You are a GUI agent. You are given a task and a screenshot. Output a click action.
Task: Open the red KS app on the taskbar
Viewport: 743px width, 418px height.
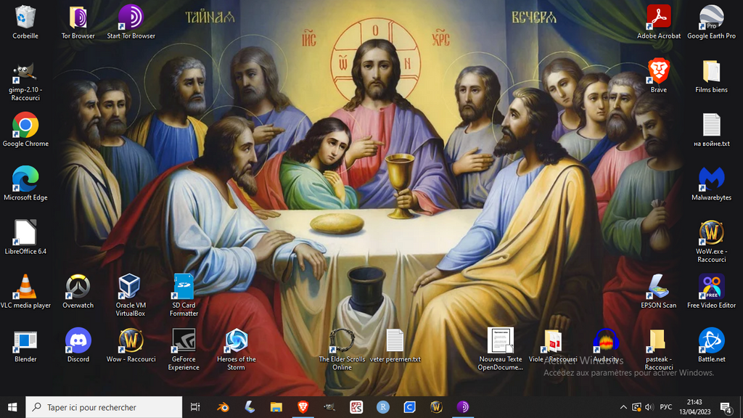(356, 407)
